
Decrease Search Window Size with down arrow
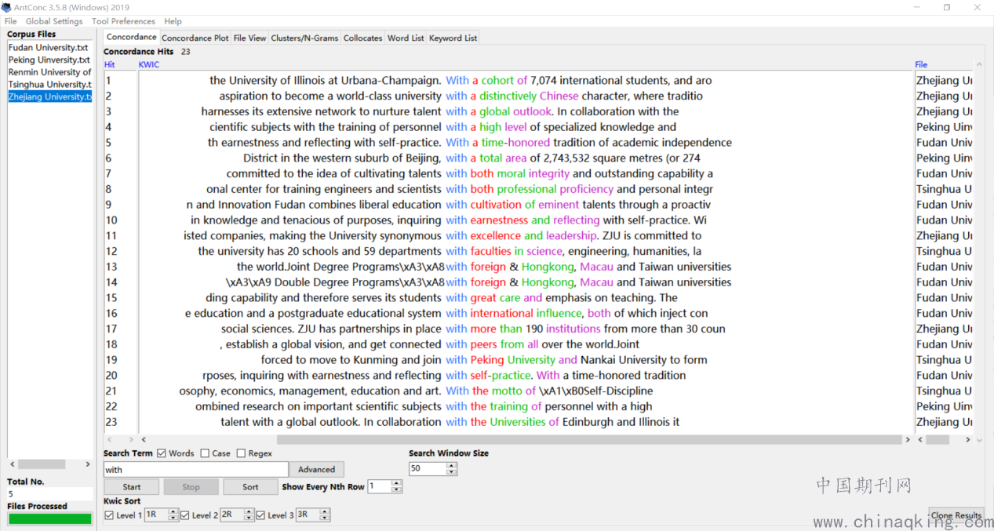click(x=451, y=472)
